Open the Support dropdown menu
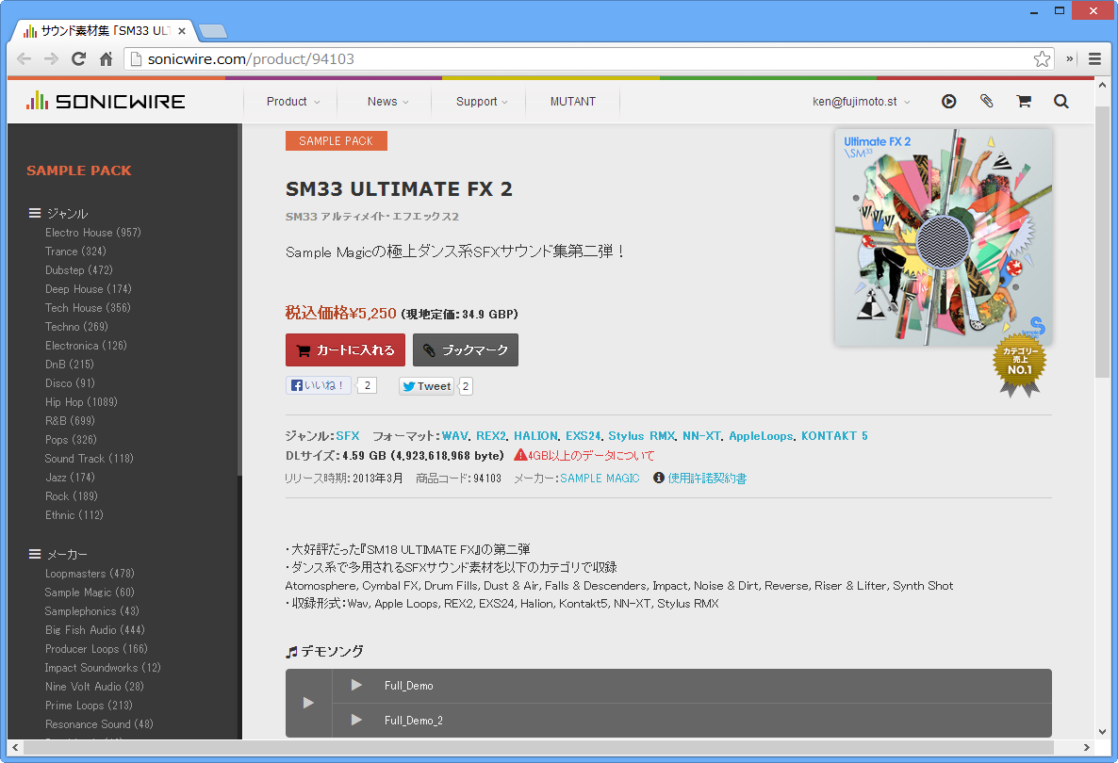The image size is (1118, 763). tap(482, 101)
